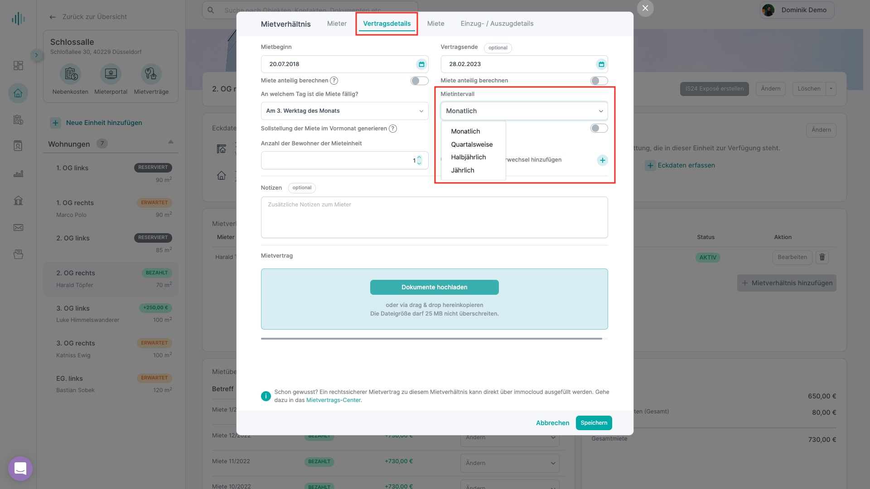
Task: Toggle Miete anteilig berechnen under Mietbeginn
Action: [x=419, y=81]
